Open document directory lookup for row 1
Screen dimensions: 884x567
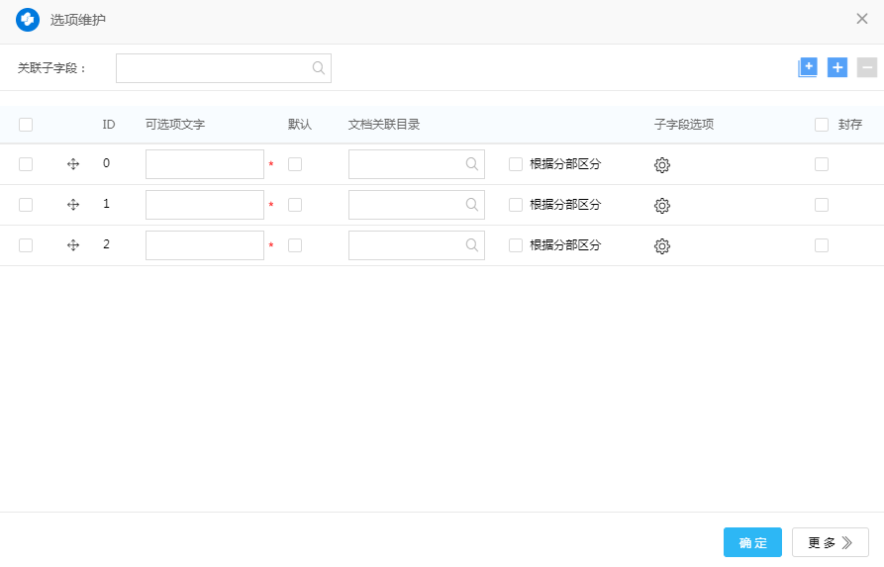click(472, 205)
